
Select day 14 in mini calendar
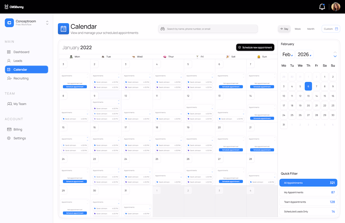pyautogui.click(x=316, y=96)
